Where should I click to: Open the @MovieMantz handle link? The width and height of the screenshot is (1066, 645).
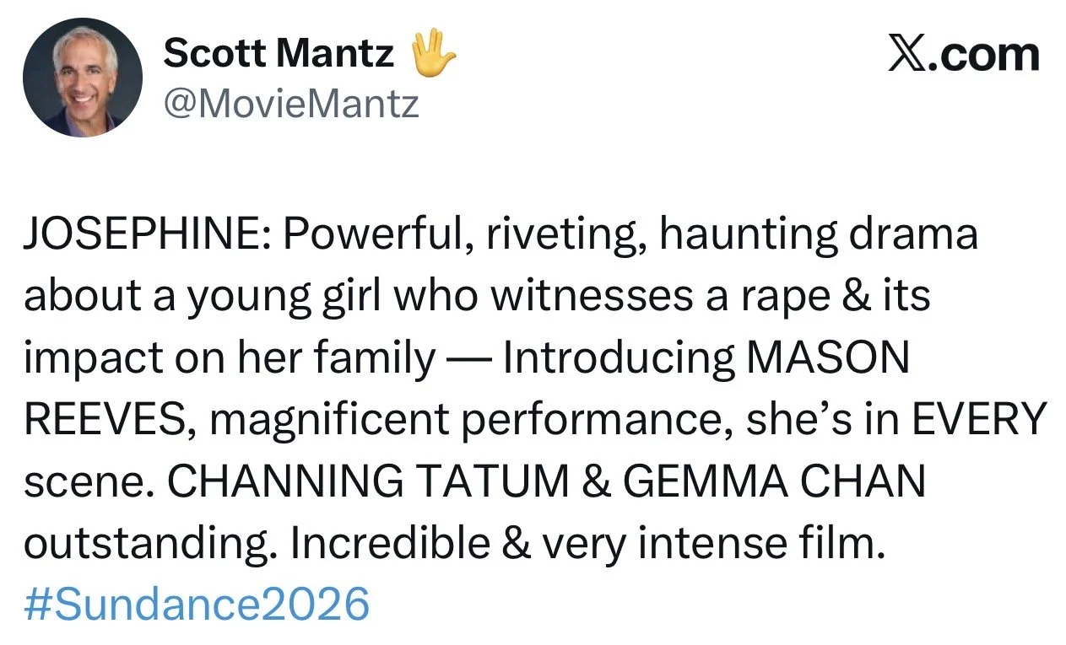(291, 105)
